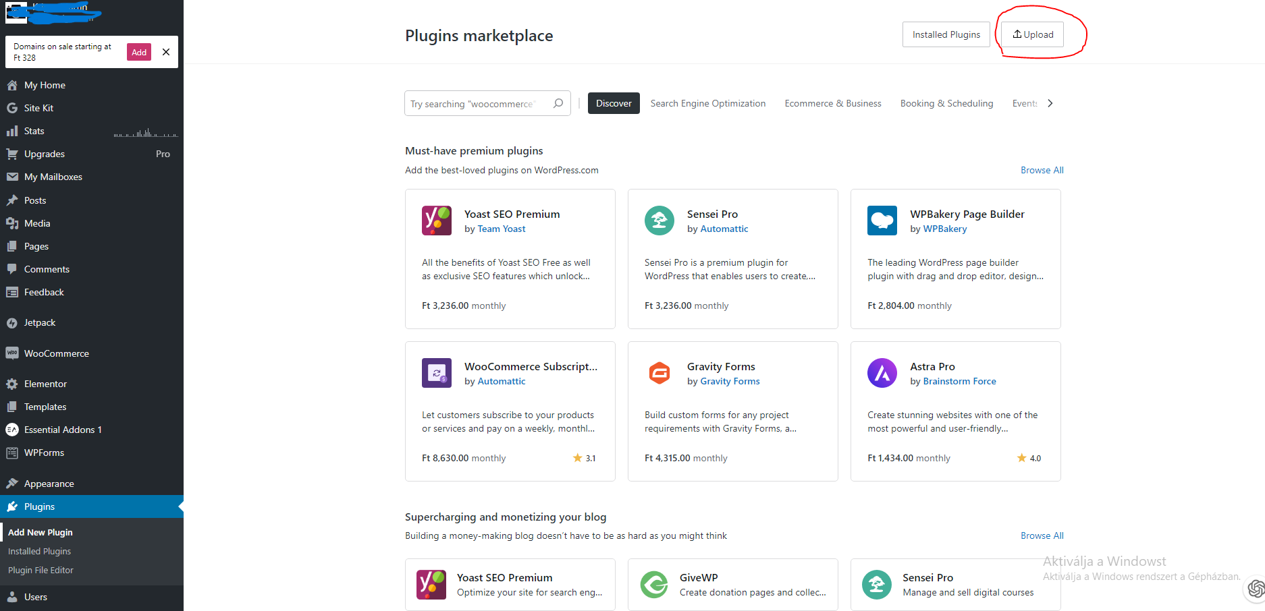The width and height of the screenshot is (1265, 611).
Task: Click the search magnifier icon
Action: tap(558, 103)
